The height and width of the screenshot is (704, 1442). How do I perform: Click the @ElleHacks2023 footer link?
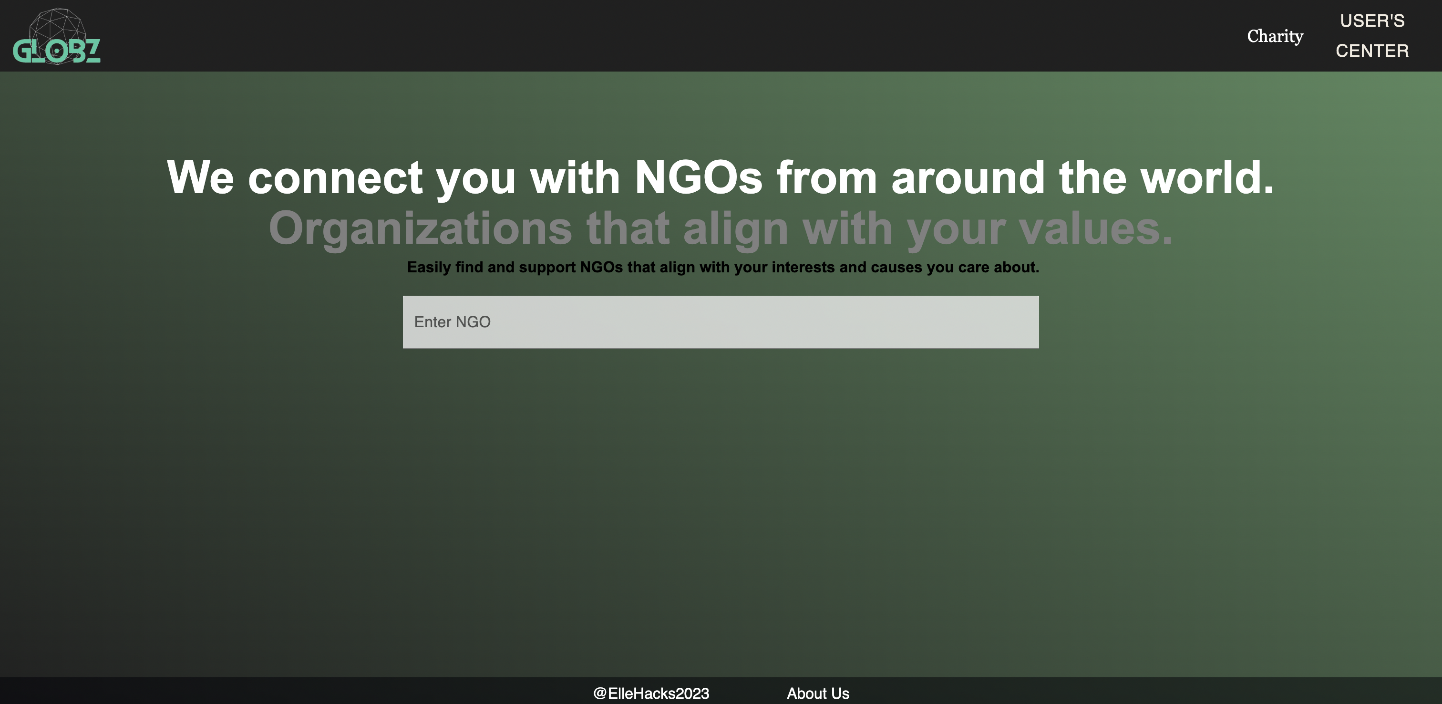click(651, 694)
